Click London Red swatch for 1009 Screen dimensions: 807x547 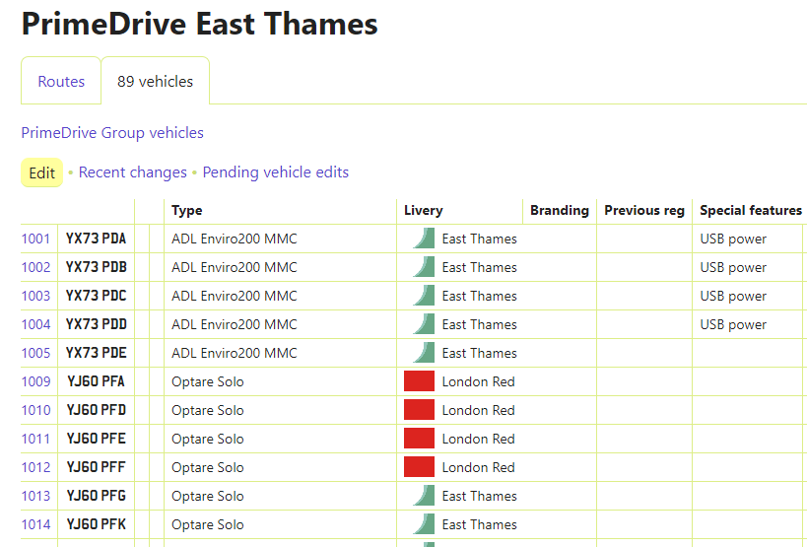(419, 381)
